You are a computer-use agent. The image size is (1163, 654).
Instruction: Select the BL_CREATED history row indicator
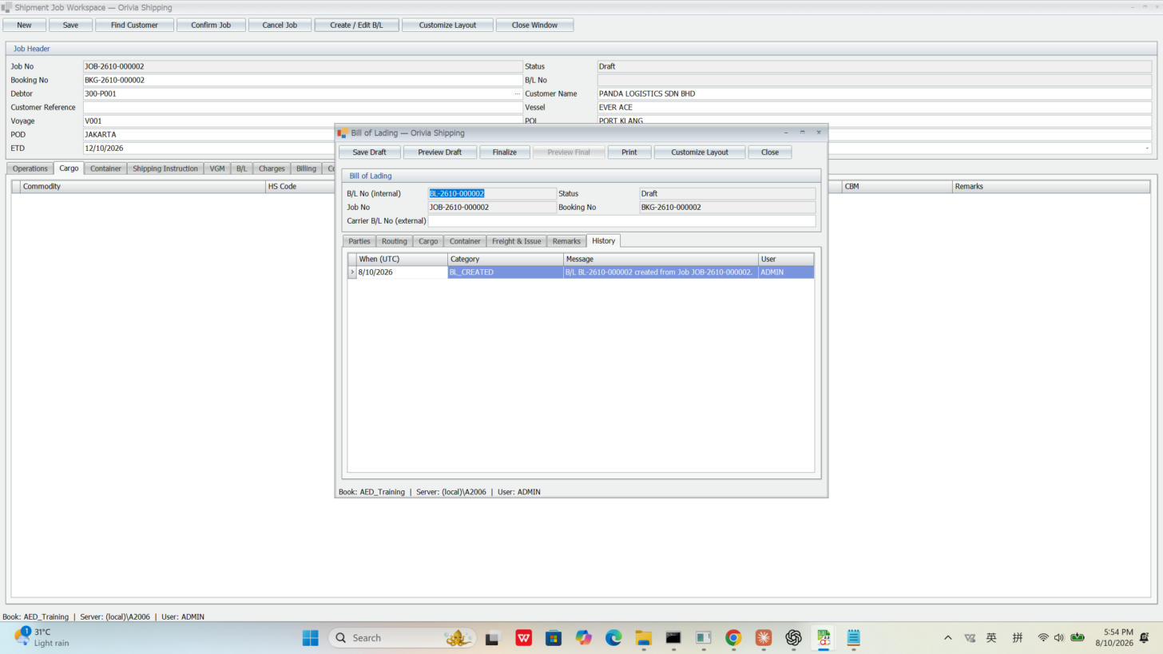coord(352,272)
